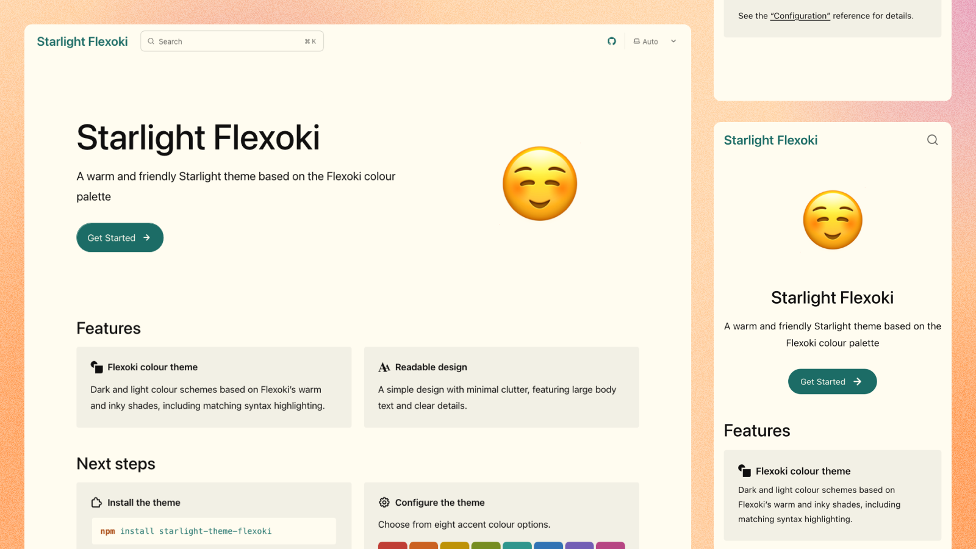Select the cyan accent colour swatch
Image resolution: width=976 pixels, height=549 pixels.
point(517,545)
